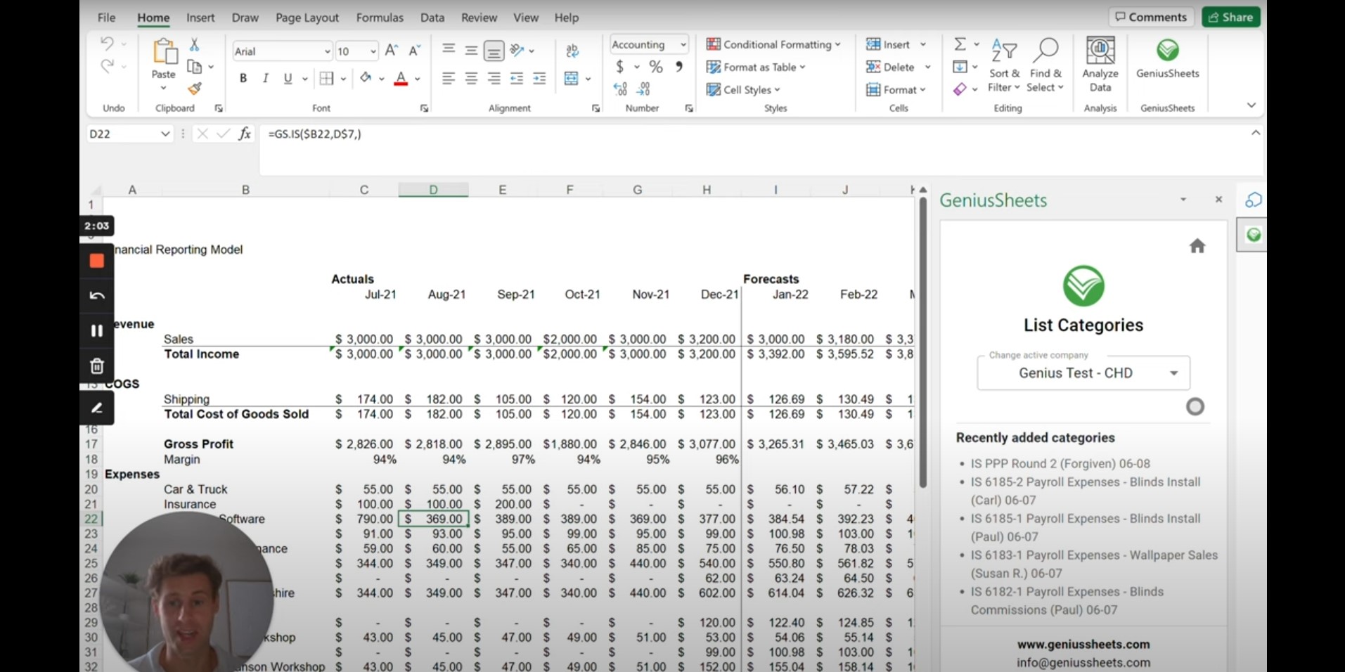Click the Paste clipboard icon
1345x672 pixels.
pos(164,52)
